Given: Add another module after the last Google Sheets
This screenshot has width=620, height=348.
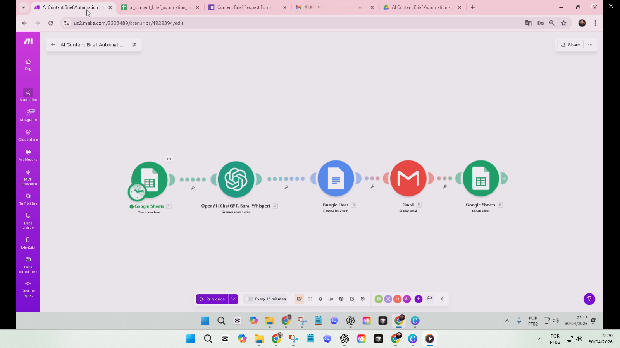Looking at the screenshot, I should tap(504, 178).
